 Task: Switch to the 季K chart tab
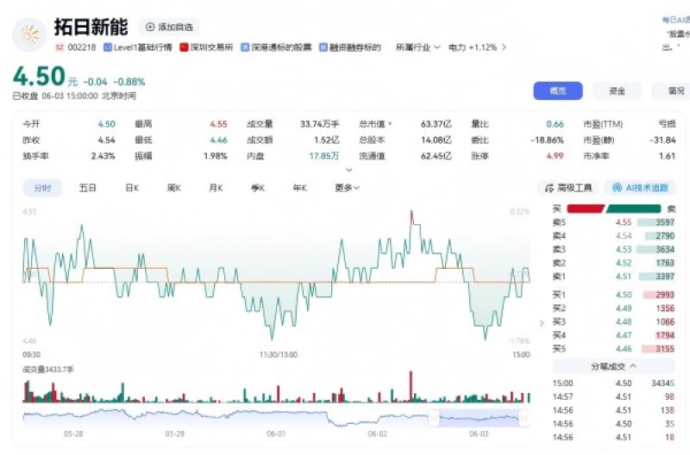click(x=258, y=188)
